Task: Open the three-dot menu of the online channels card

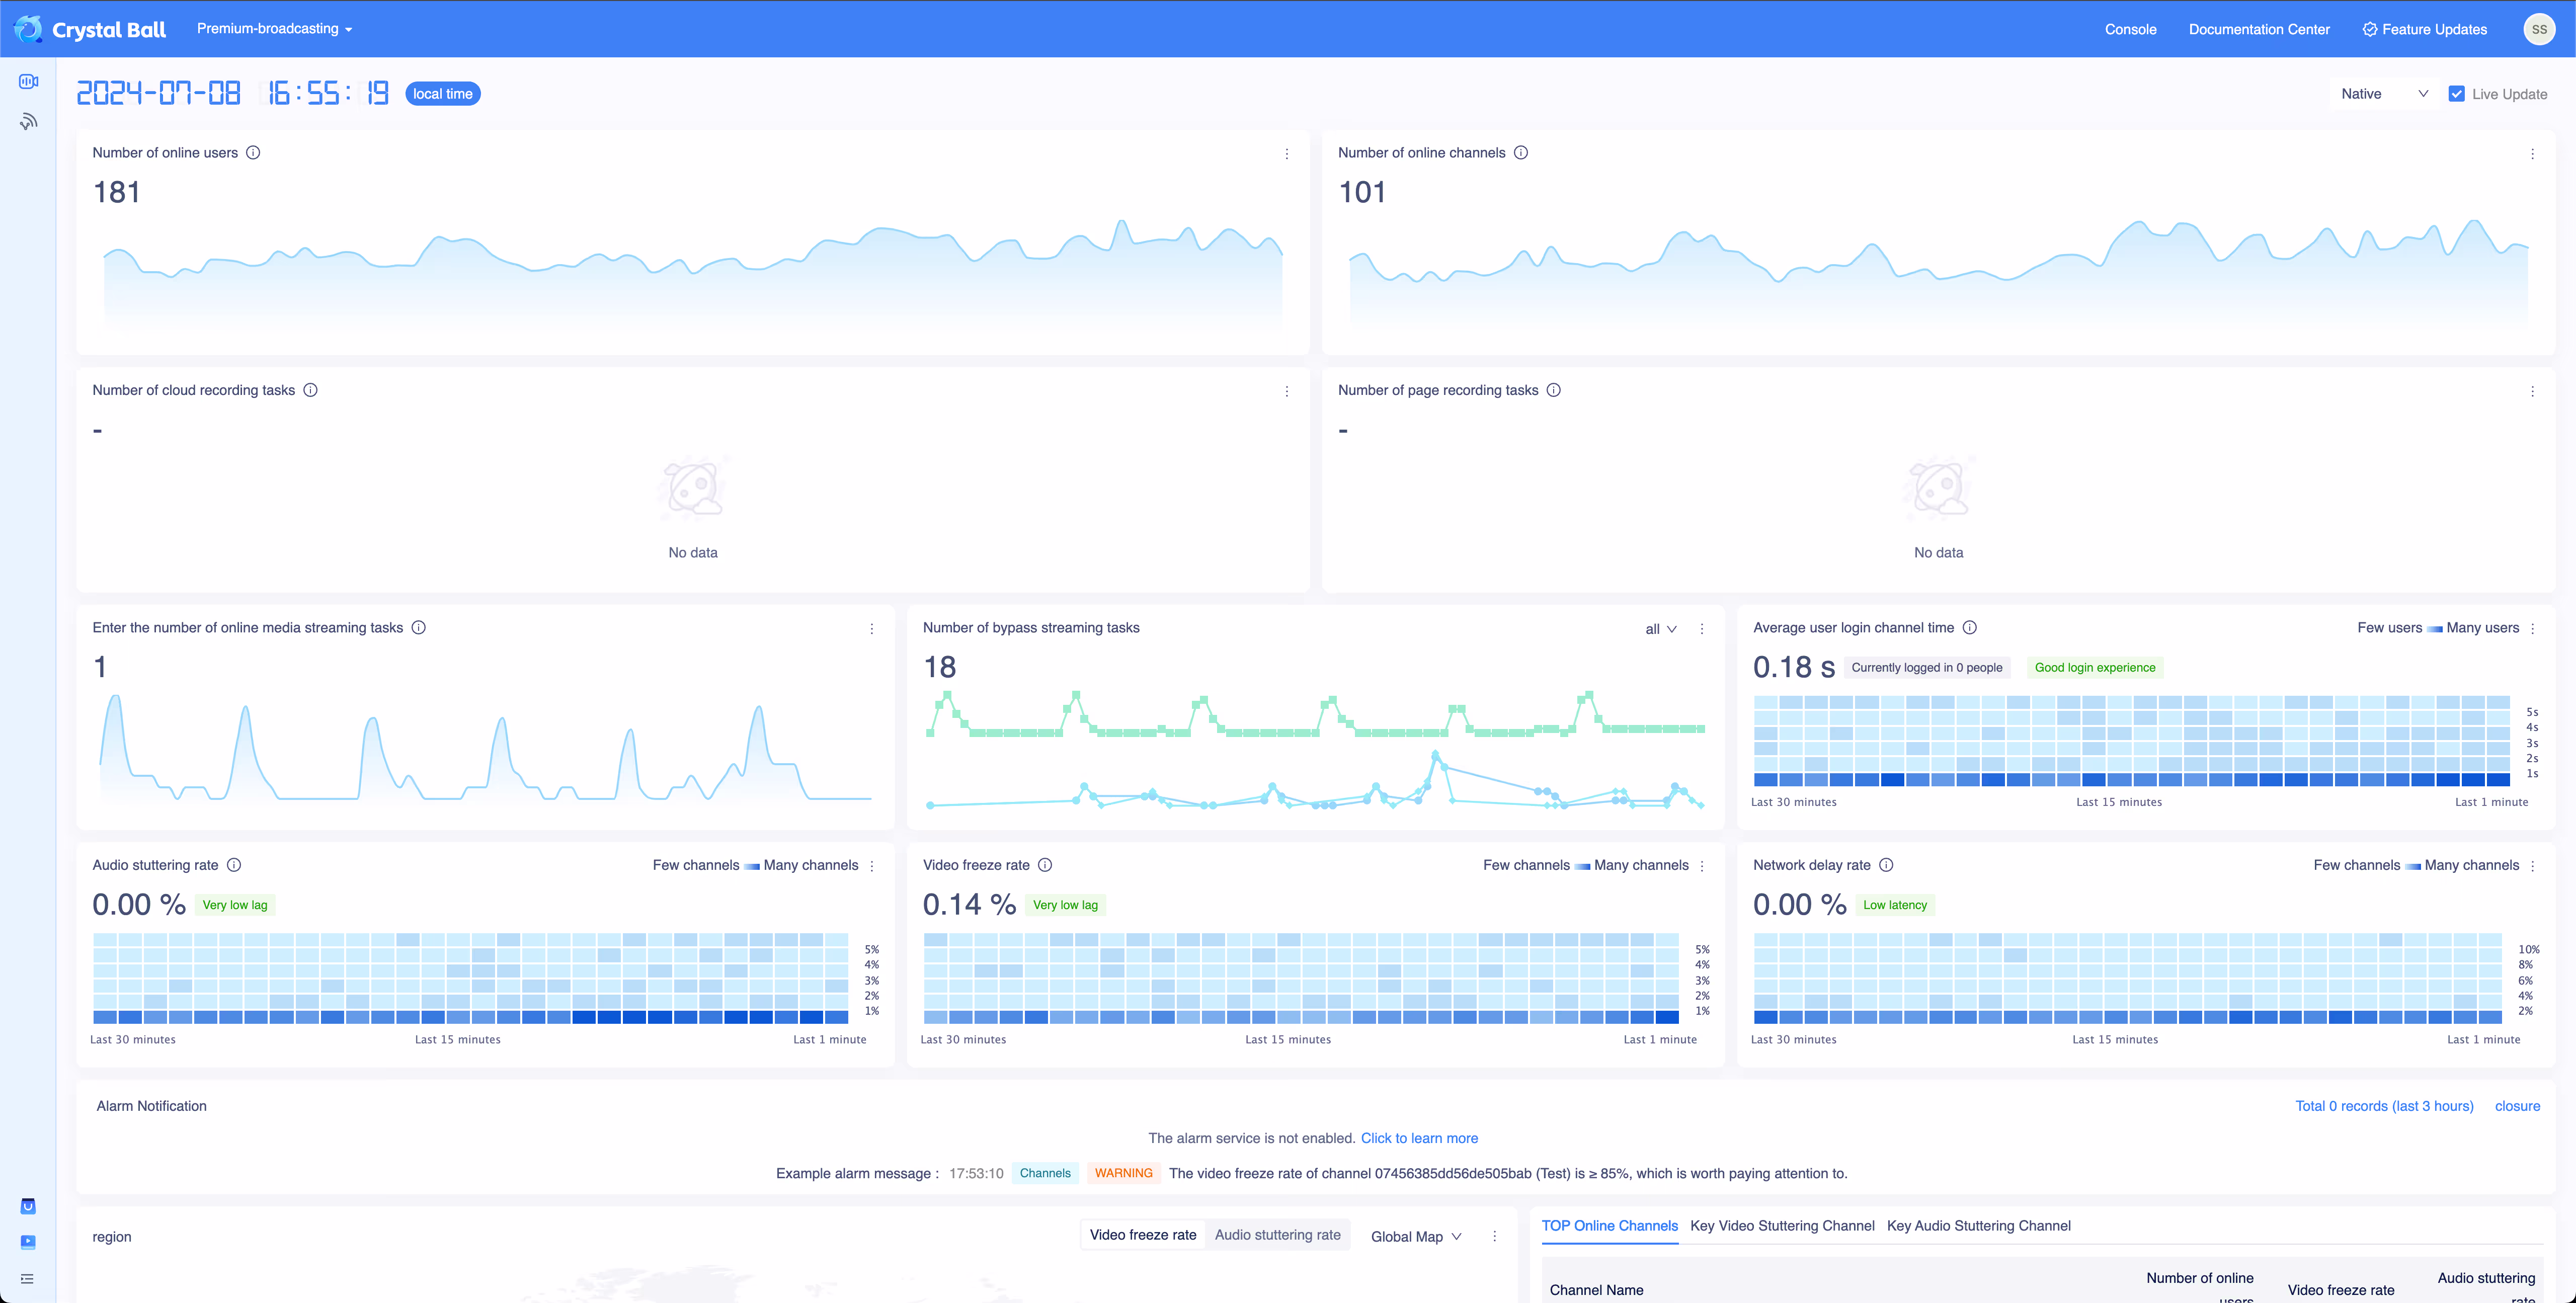Action: coord(2532,154)
